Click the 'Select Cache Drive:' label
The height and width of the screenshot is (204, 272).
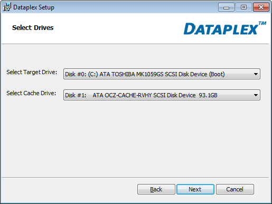(x=31, y=93)
